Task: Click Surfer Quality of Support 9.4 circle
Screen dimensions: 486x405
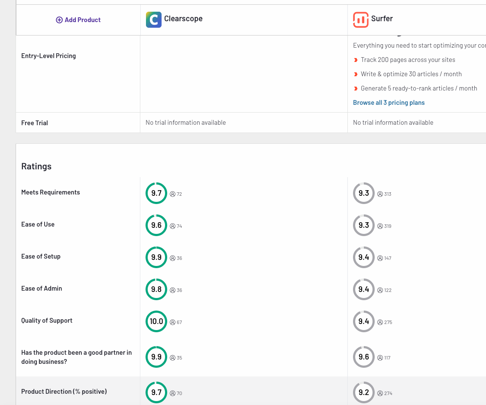Action: pyautogui.click(x=364, y=321)
